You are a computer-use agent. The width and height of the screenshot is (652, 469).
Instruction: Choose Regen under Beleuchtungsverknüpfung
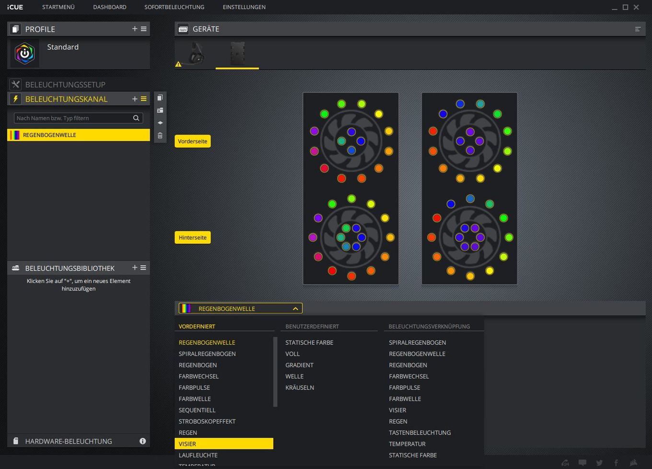click(398, 421)
